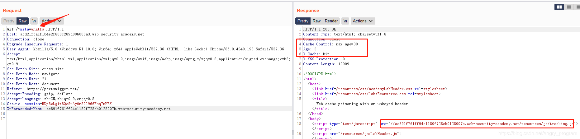Screen dimensions: 580x139
Task: Toggle non-printable characters \n in Response panel
Action: click(x=345, y=21)
